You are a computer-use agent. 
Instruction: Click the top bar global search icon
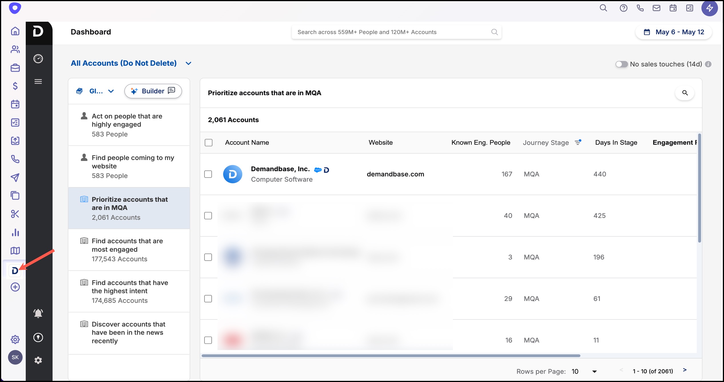(x=603, y=8)
